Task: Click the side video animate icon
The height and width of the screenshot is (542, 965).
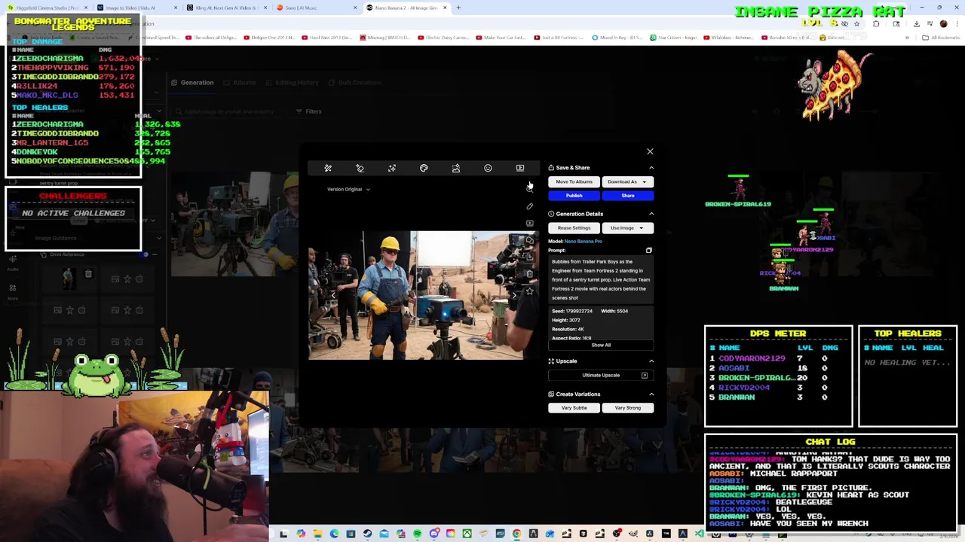Action: 529,224
